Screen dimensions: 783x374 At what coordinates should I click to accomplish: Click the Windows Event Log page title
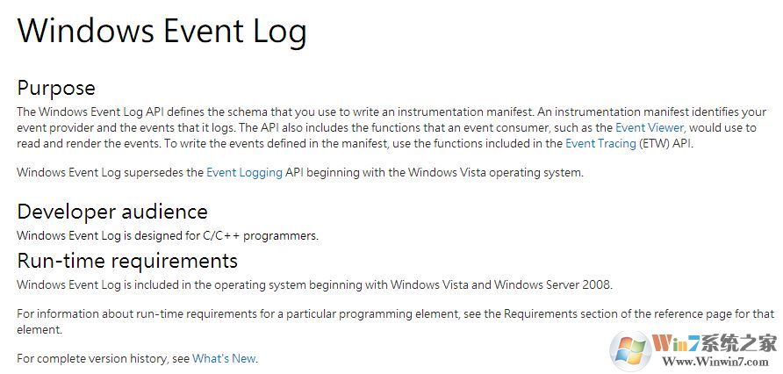162,32
